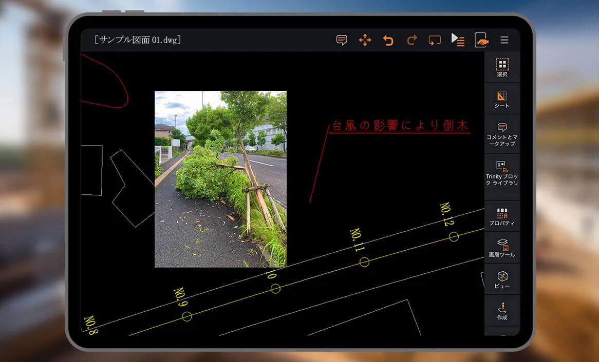This screenshot has width=599, height=362.
Task: Open the 画層ツール layer tools
Action: coord(502,248)
